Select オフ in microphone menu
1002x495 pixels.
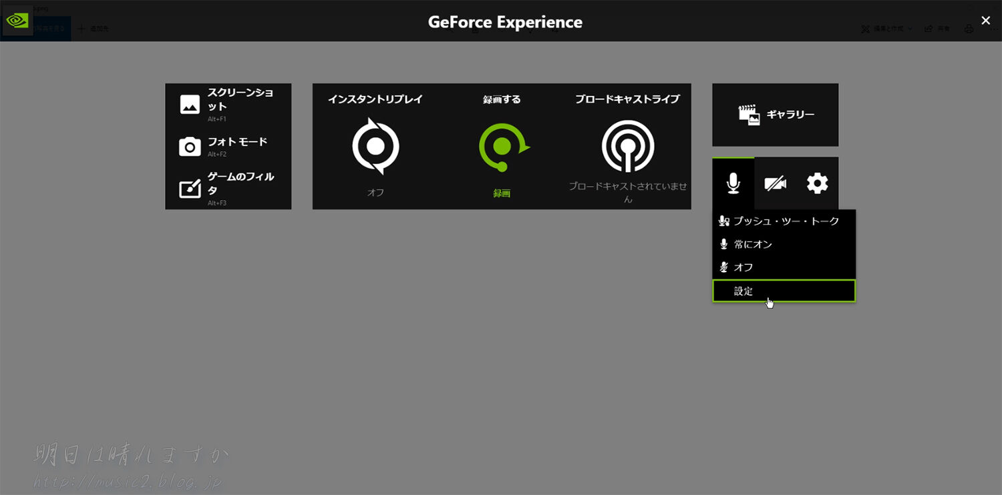click(784, 267)
